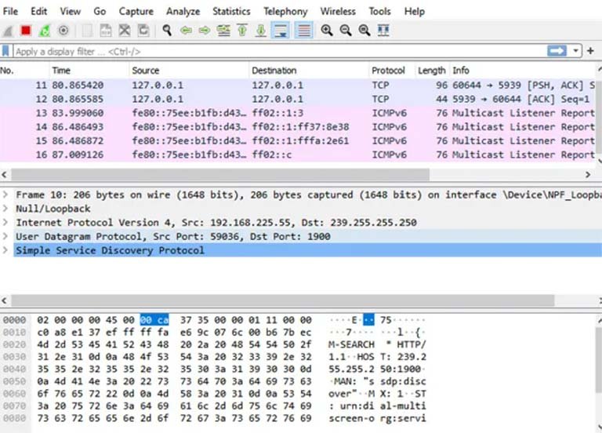
Task: Expand the Frame 10 details row
Action: click(5, 195)
